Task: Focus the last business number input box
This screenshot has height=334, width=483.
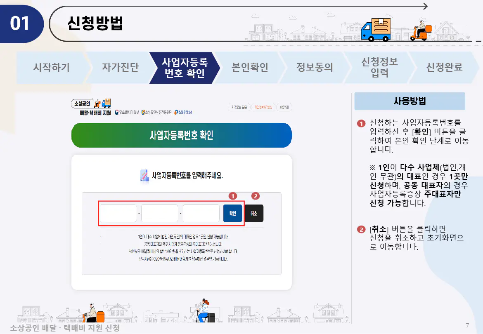Action: [201, 213]
